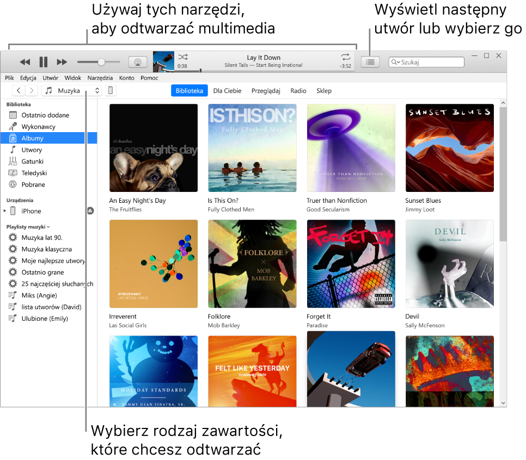This screenshot has height=460, width=526.
Task: Click the rewind previous track button
Action: coord(25,62)
